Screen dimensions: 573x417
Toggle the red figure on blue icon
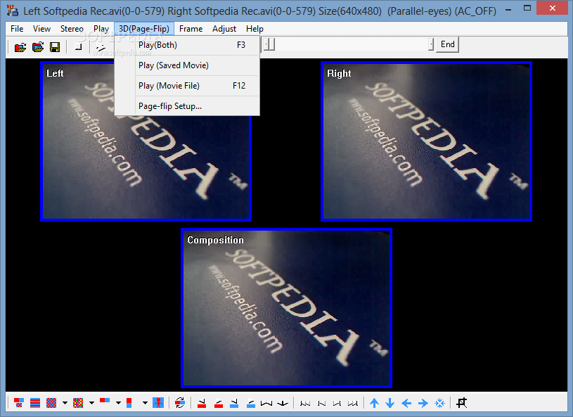pyautogui.click(x=158, y=403)
